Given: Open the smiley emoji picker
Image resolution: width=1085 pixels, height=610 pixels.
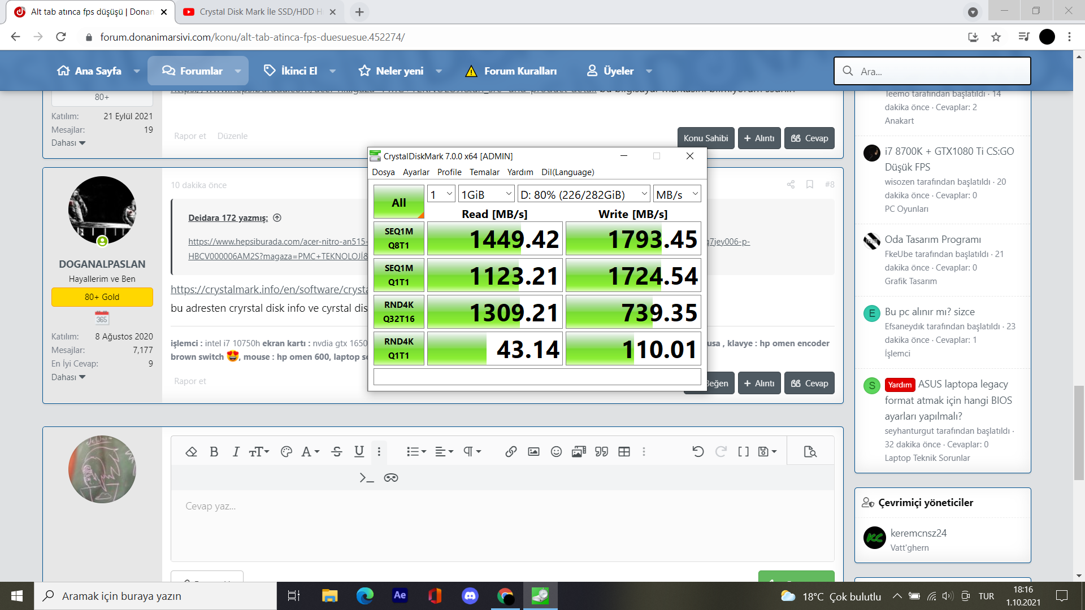Looking at the screenshot, I should (x=556, y=452).
